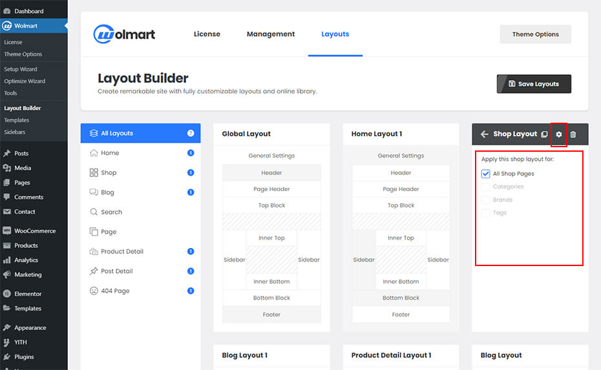The height and width of the screenshot is (370, 601).
Task: Click the Shop Layout settings gear icon
Action: 559,134
